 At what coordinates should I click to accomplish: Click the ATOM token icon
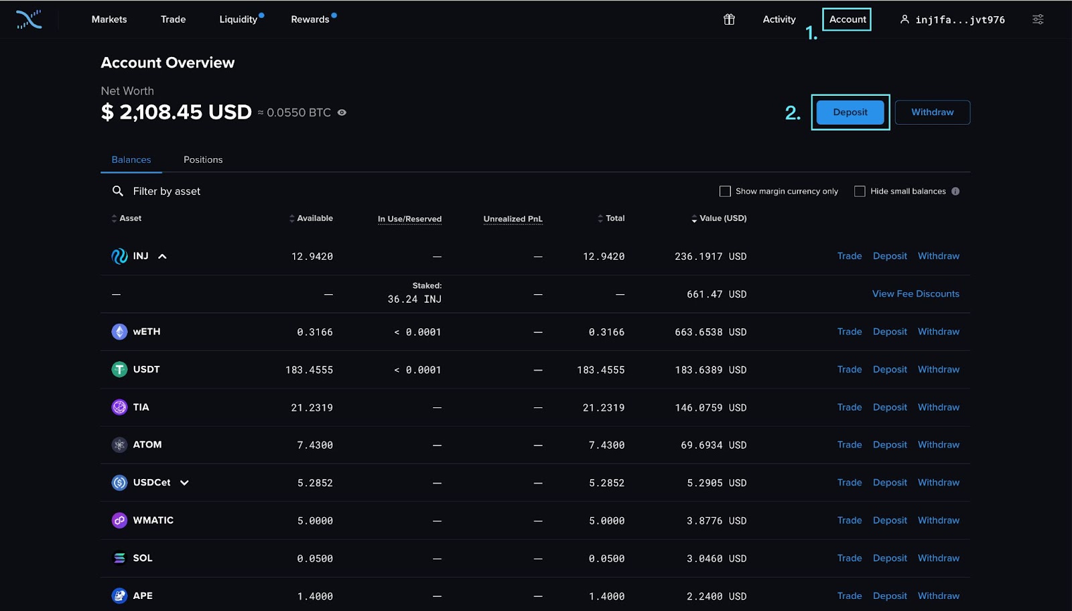[x=119, y=445]
